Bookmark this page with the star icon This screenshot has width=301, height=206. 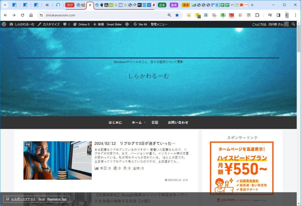[x=177, y=15]
